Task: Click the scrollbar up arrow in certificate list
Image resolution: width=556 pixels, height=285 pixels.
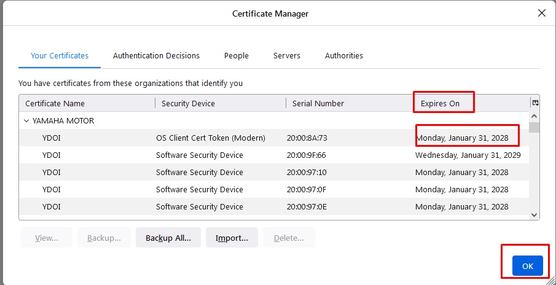Action: point(534,116)
